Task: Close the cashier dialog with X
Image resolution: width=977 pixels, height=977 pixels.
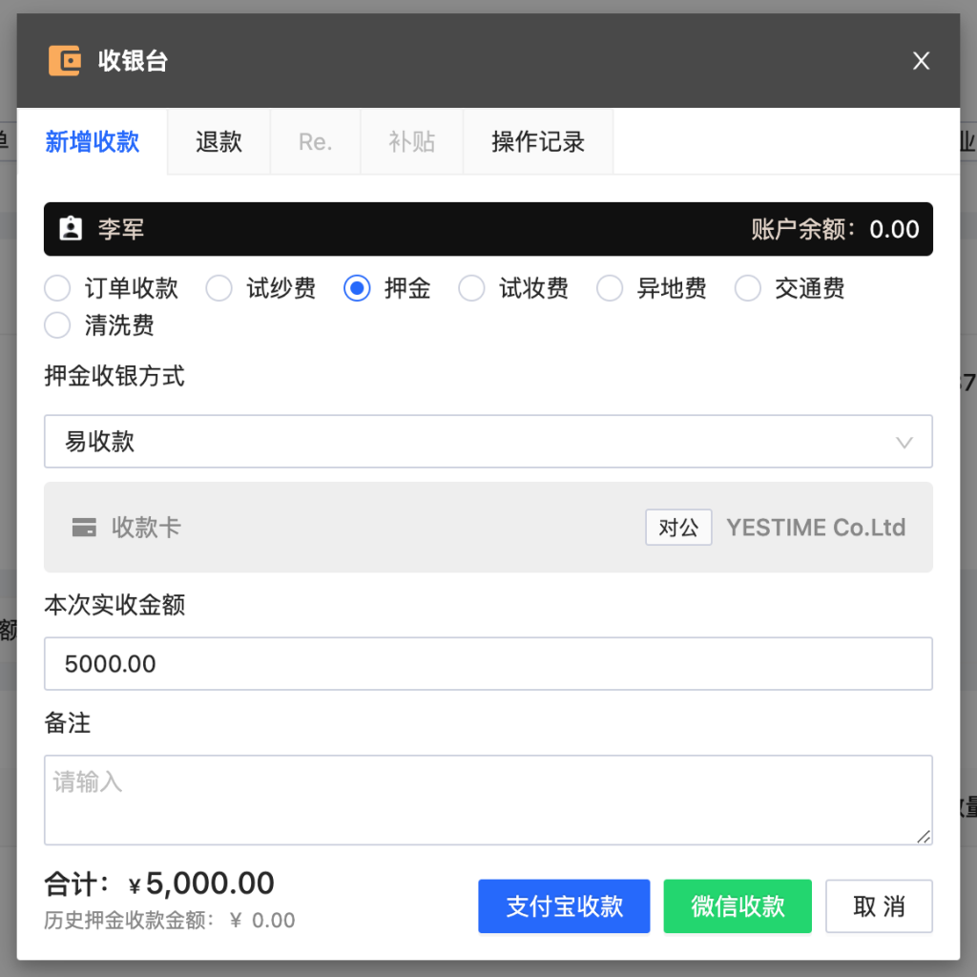Action: coord(921,61)
